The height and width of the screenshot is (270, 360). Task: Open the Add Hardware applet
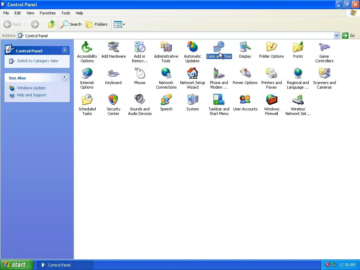click(x=114, y=47)
